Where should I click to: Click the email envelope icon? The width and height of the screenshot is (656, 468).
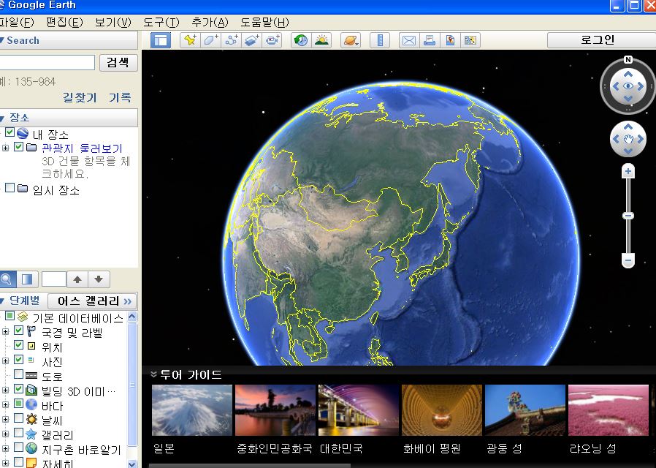click(x=409, y=40)
